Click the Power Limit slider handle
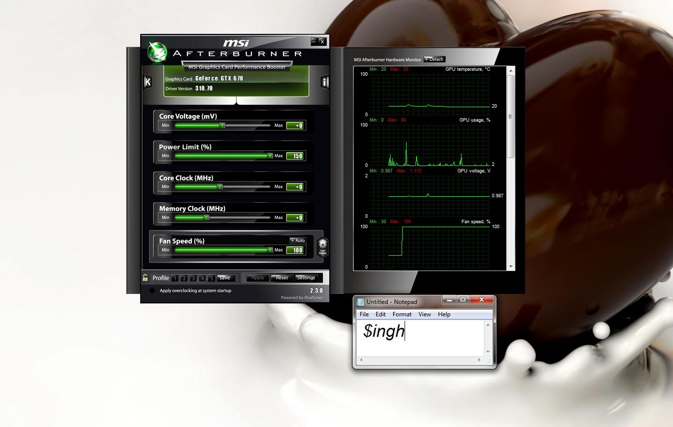 [270, 156]
